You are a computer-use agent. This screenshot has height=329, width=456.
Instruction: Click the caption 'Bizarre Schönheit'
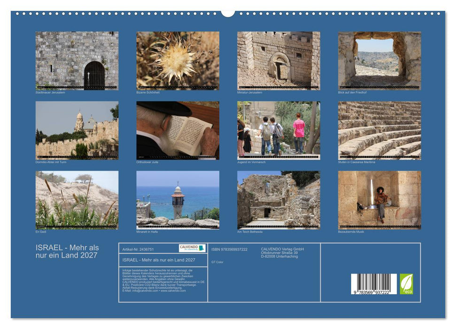[x=148, y=92]
